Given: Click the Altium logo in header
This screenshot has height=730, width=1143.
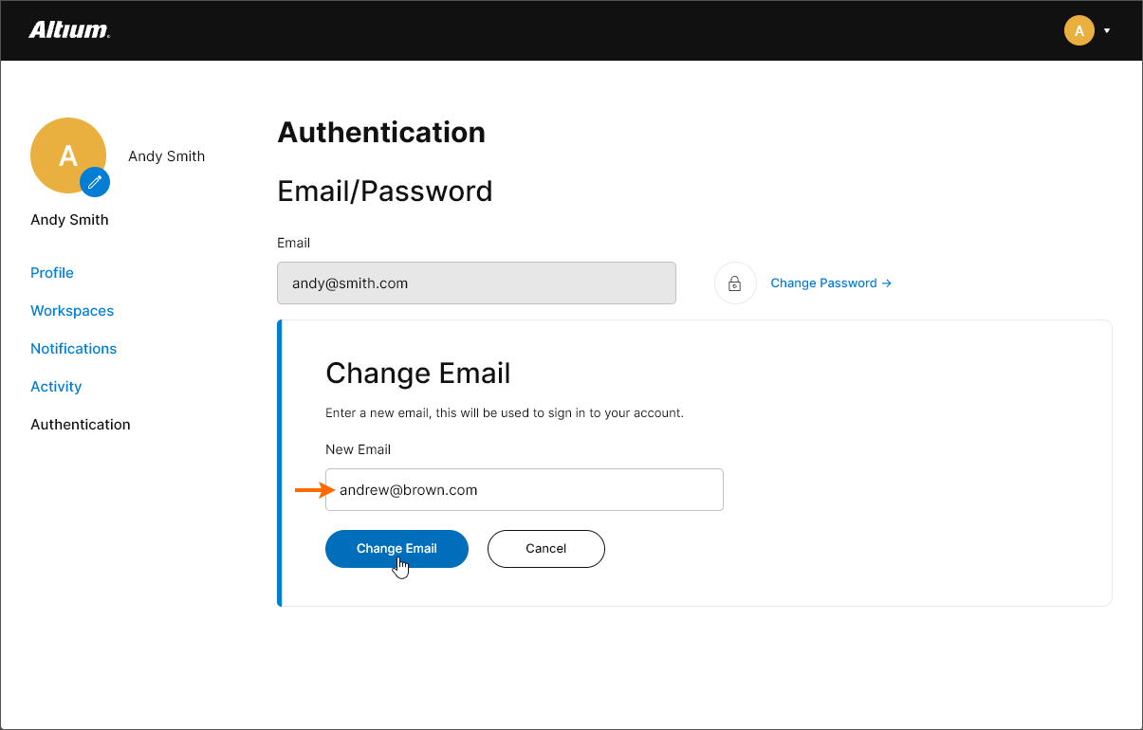Looking at the screenshot, I should 69,30.
